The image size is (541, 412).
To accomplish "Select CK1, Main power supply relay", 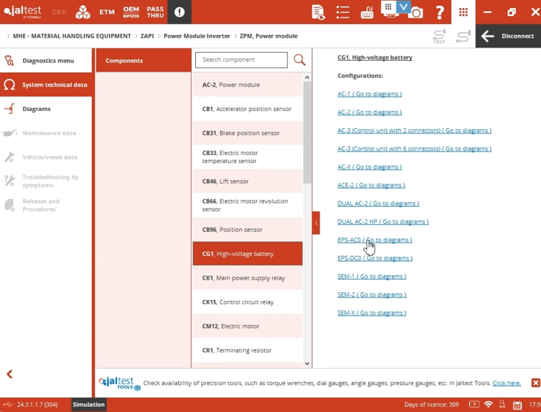I will tap(247, 278).
